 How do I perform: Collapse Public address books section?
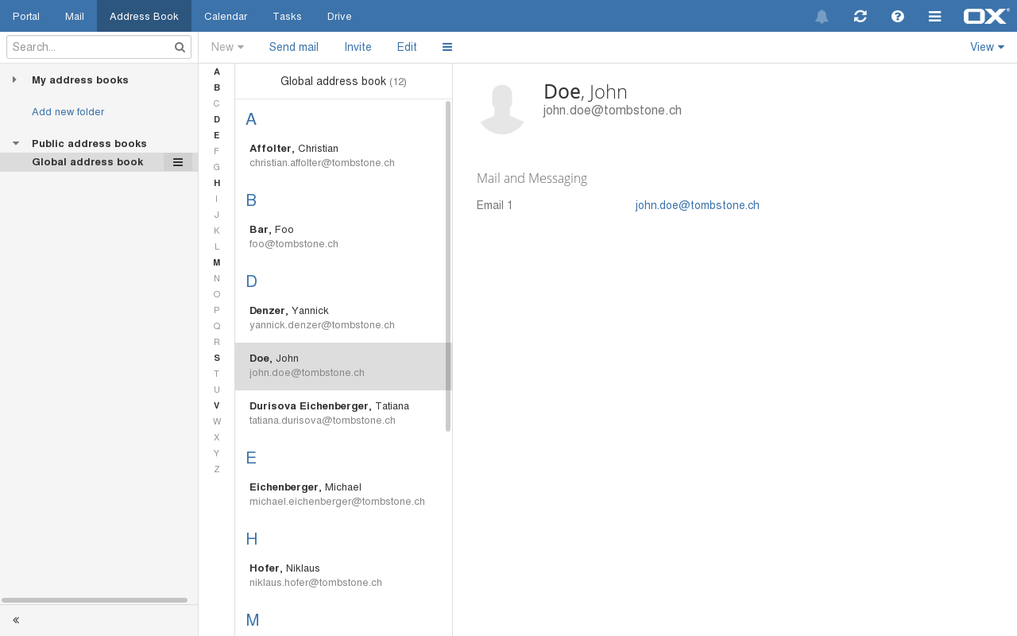tap(15, 143)
